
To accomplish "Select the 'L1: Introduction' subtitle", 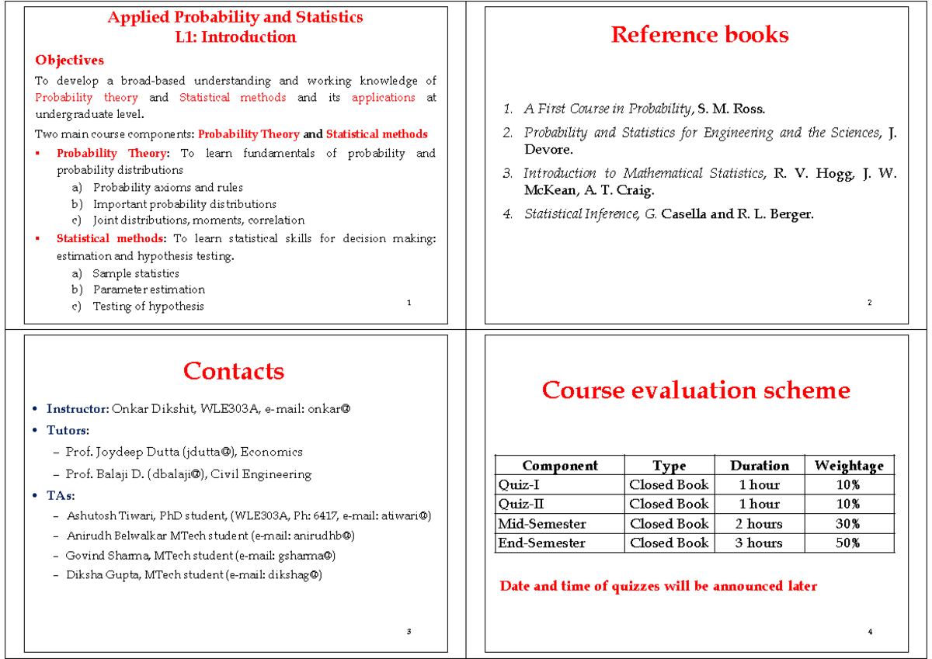I will click(235, 37).
